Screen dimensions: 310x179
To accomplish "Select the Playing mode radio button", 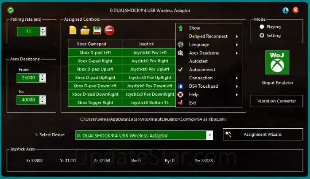I will [262, 26].
